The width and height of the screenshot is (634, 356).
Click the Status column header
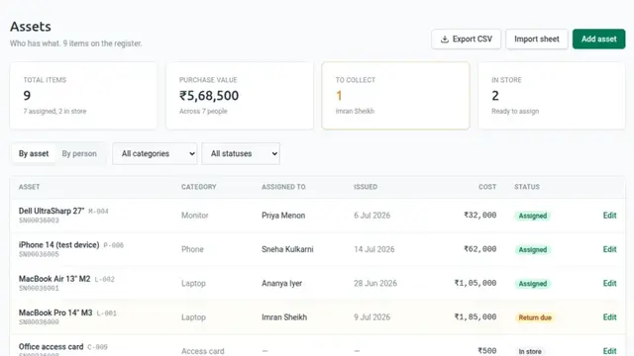[527, 187]
